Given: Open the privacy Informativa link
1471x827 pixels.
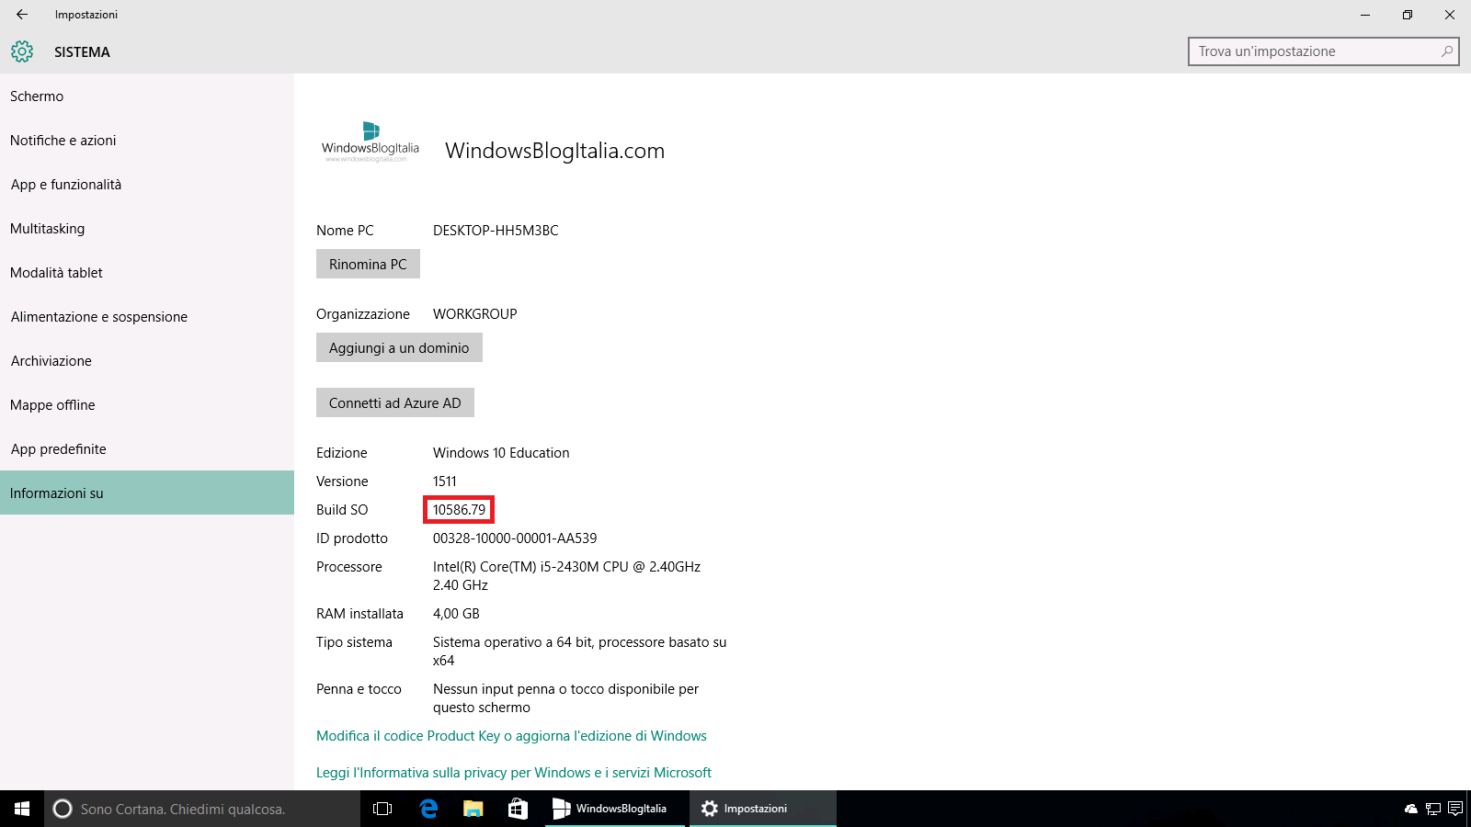Looking at the screenshot, I should [x=514, y=773].
